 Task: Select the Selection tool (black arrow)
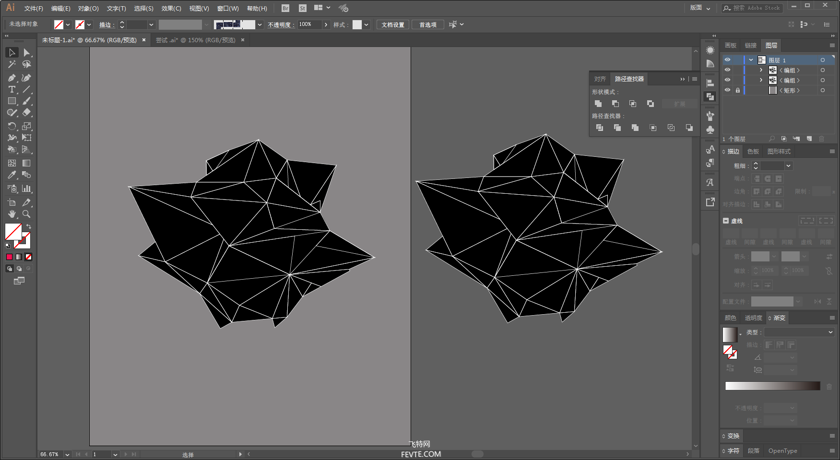coord(12,52)
